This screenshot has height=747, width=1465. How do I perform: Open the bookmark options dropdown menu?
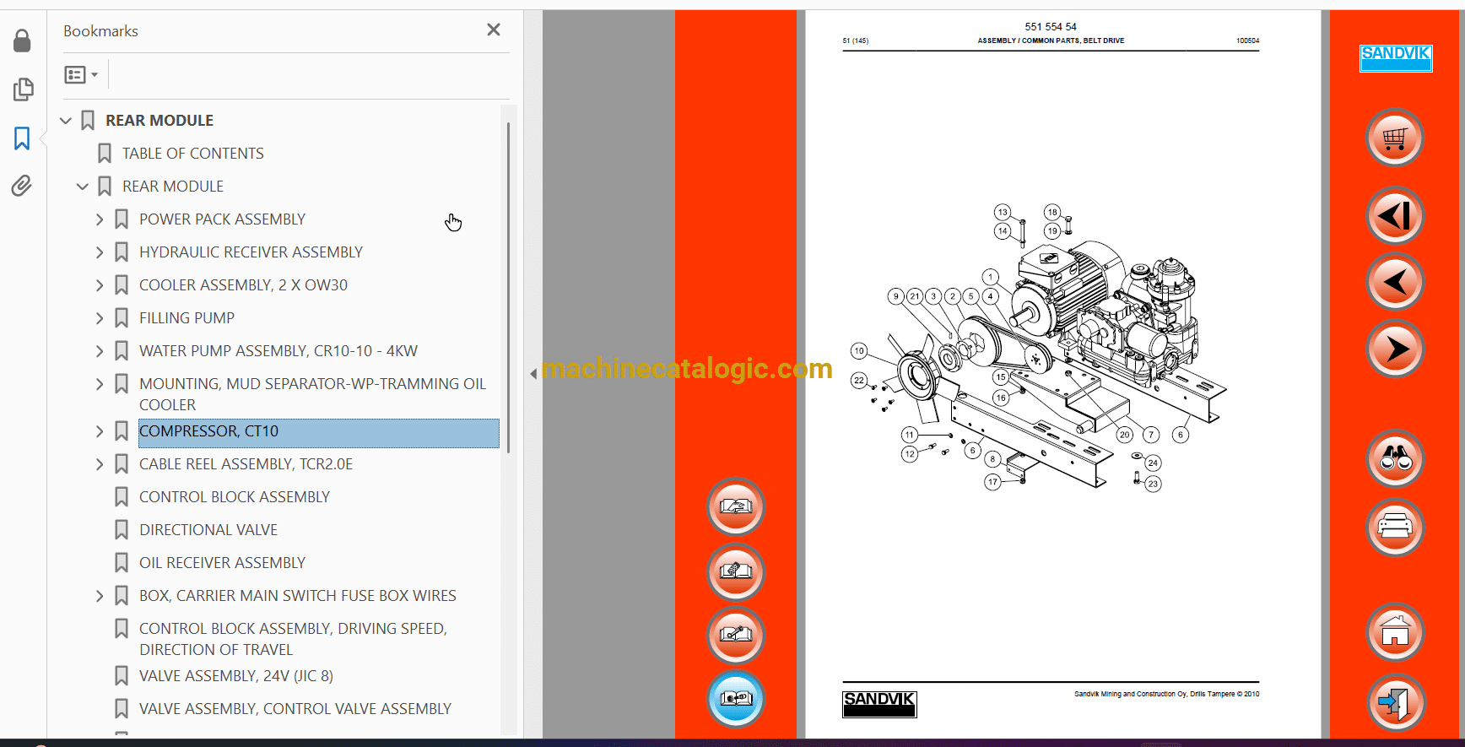coord(81,75)
